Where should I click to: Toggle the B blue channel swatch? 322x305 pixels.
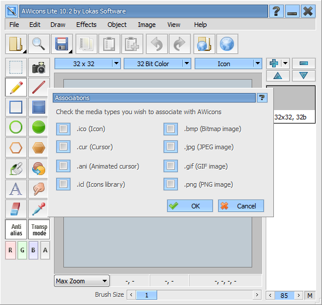33,250
